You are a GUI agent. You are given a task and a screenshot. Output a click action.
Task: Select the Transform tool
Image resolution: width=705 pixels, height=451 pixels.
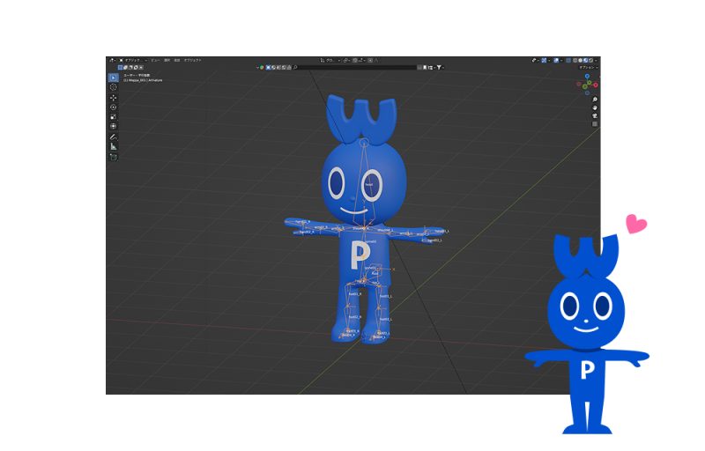click(x=113, y=126)
